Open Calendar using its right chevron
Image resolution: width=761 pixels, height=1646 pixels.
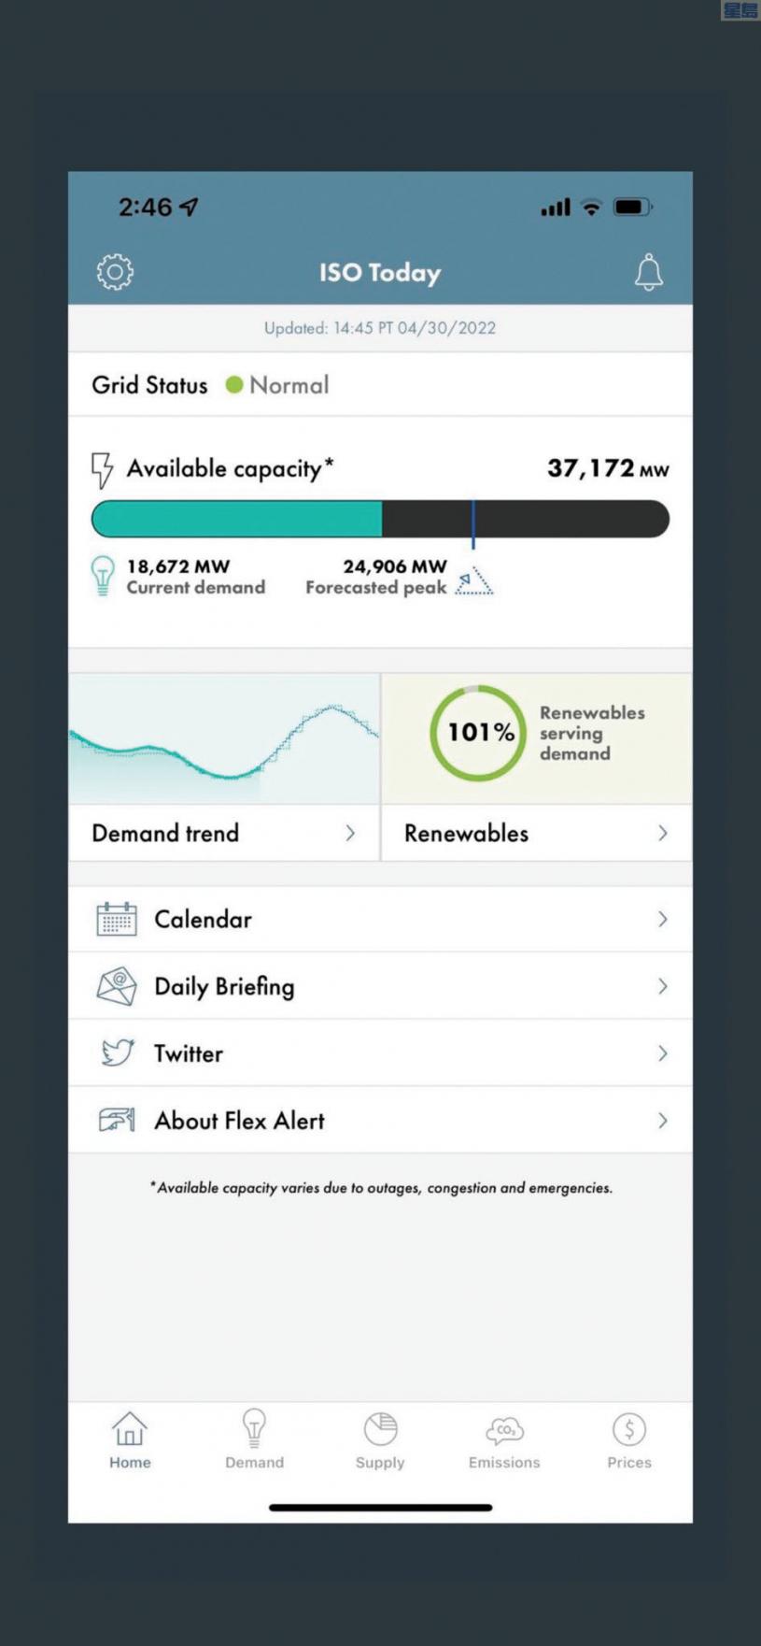coord(662,919)
